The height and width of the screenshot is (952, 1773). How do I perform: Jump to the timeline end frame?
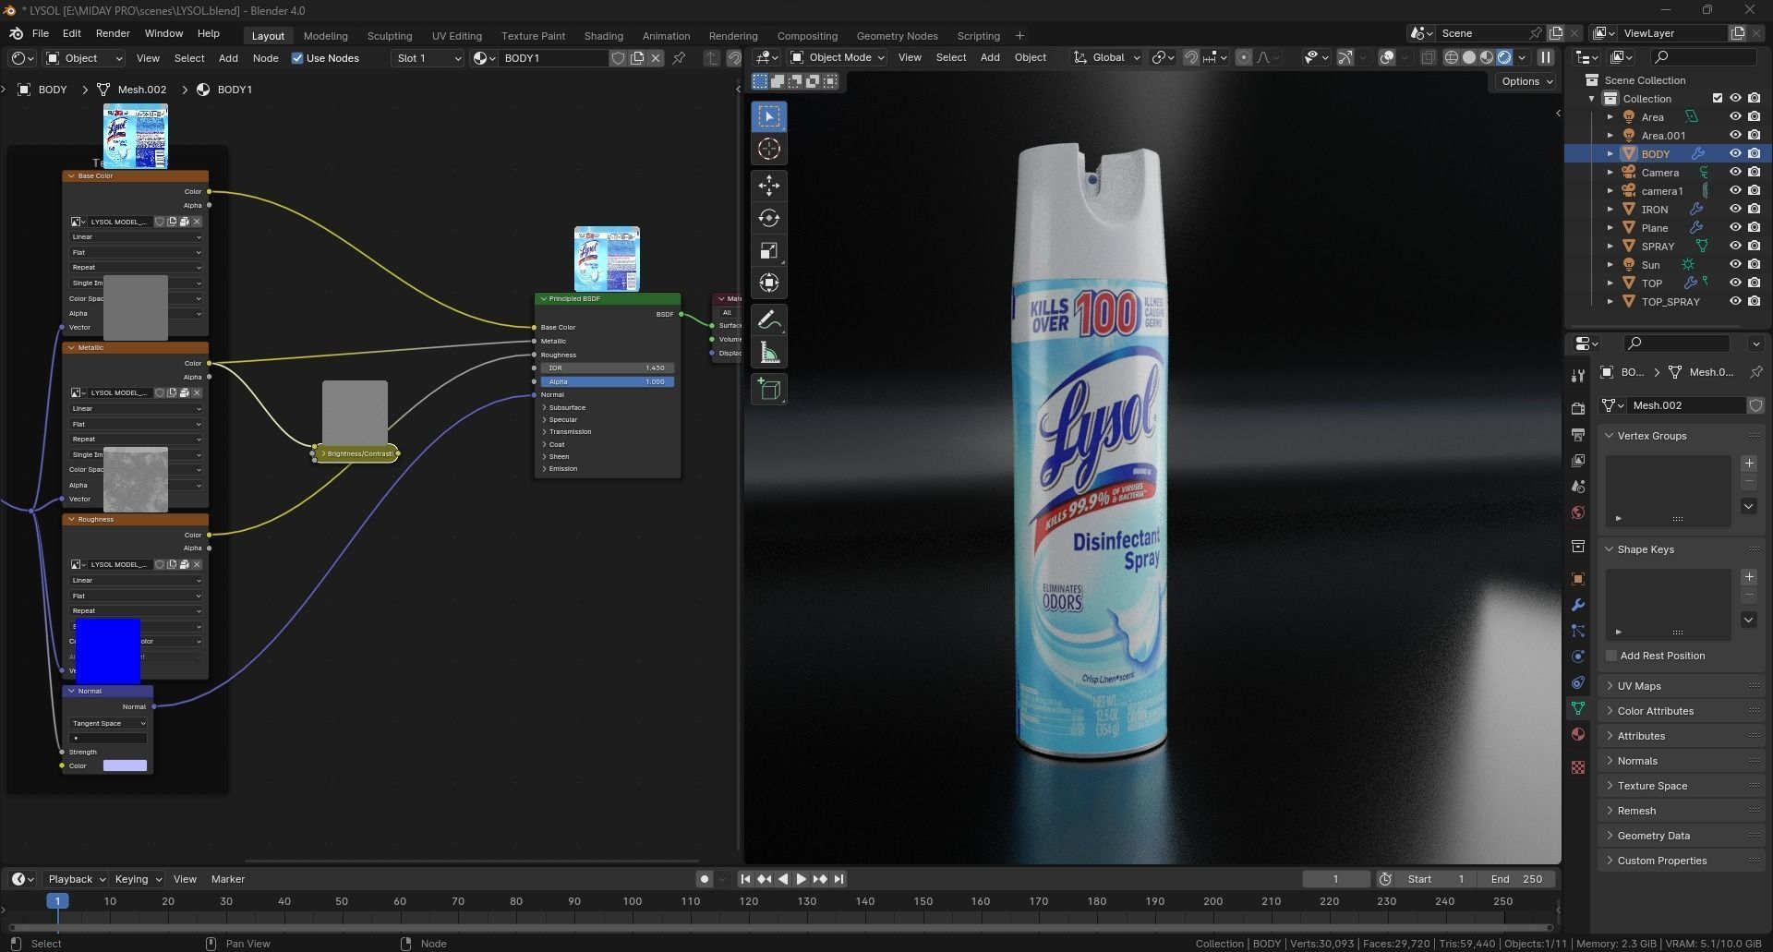point(838,879)
